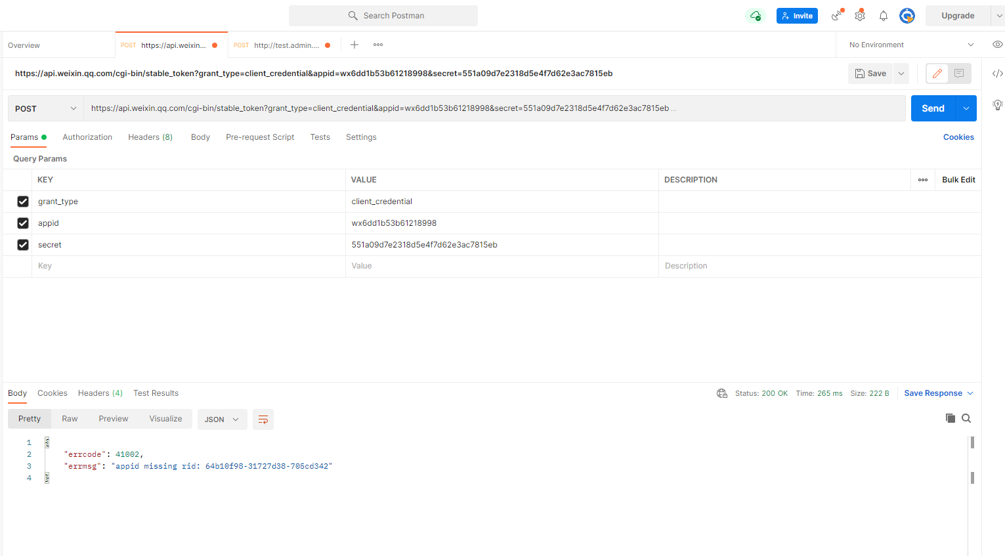This screenshot has height=556, width=1005.
Task: Click the empty Key field in params
Action: tap(188, 266)
